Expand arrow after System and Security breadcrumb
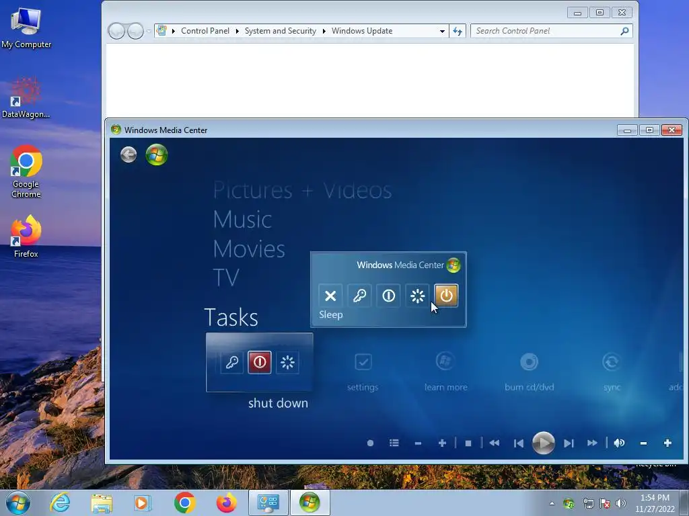This screenshot has height=516, width=689. [324, 31]
